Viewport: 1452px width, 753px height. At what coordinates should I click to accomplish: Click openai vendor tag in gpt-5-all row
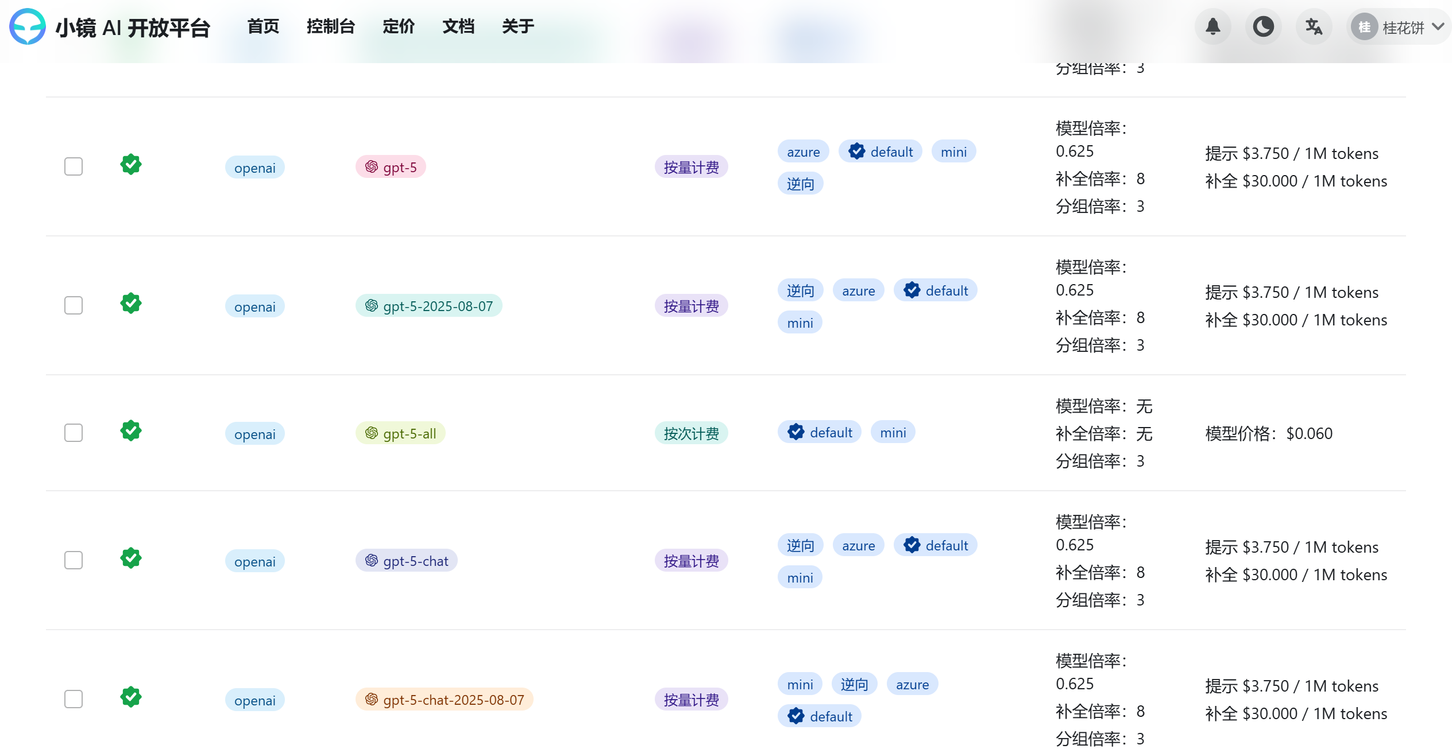tap(255, 434)
